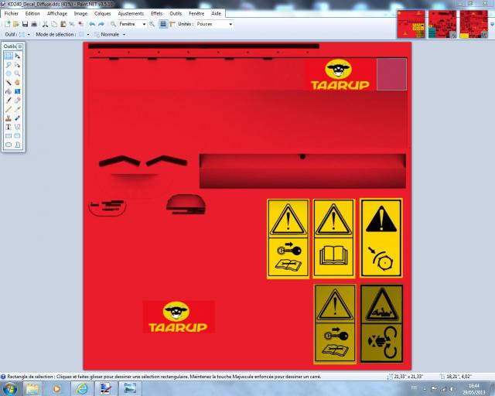The height and width of the screenshot is (396, 495).
Task: Open the Image menu
Action: click(x=80, y=14)
